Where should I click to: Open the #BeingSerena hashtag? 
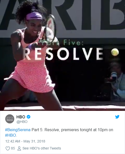(18, 130)
